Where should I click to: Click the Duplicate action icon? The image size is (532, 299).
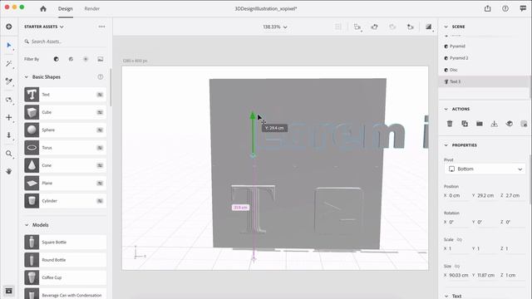pyautogui.click(x=465, y=124)
